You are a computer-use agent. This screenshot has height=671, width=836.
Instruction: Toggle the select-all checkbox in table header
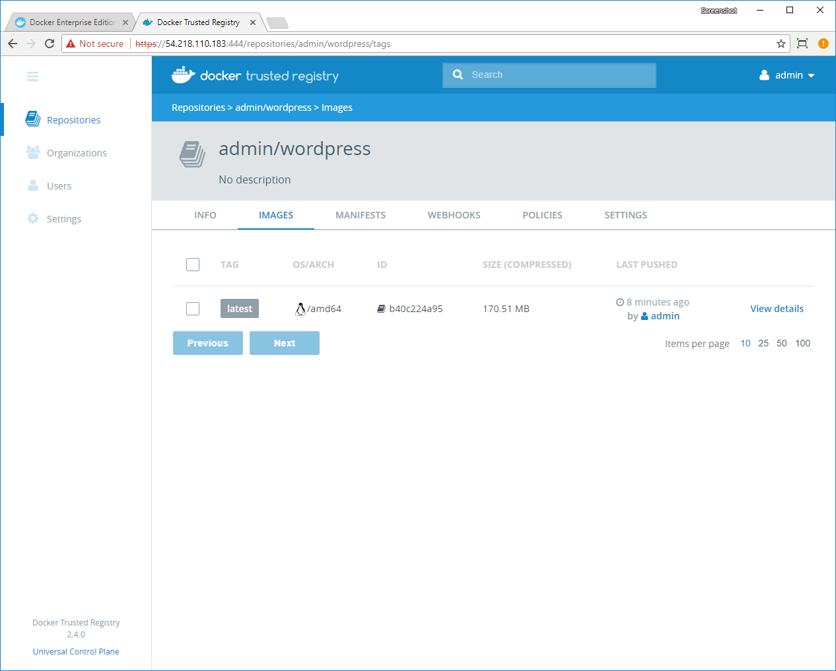(x=193, y=265)
